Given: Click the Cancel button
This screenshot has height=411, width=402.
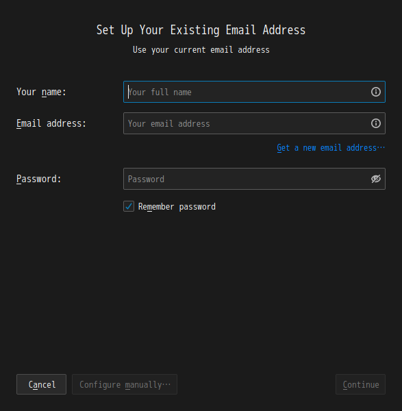Looking at the screenshot, I should click(41, 384).
